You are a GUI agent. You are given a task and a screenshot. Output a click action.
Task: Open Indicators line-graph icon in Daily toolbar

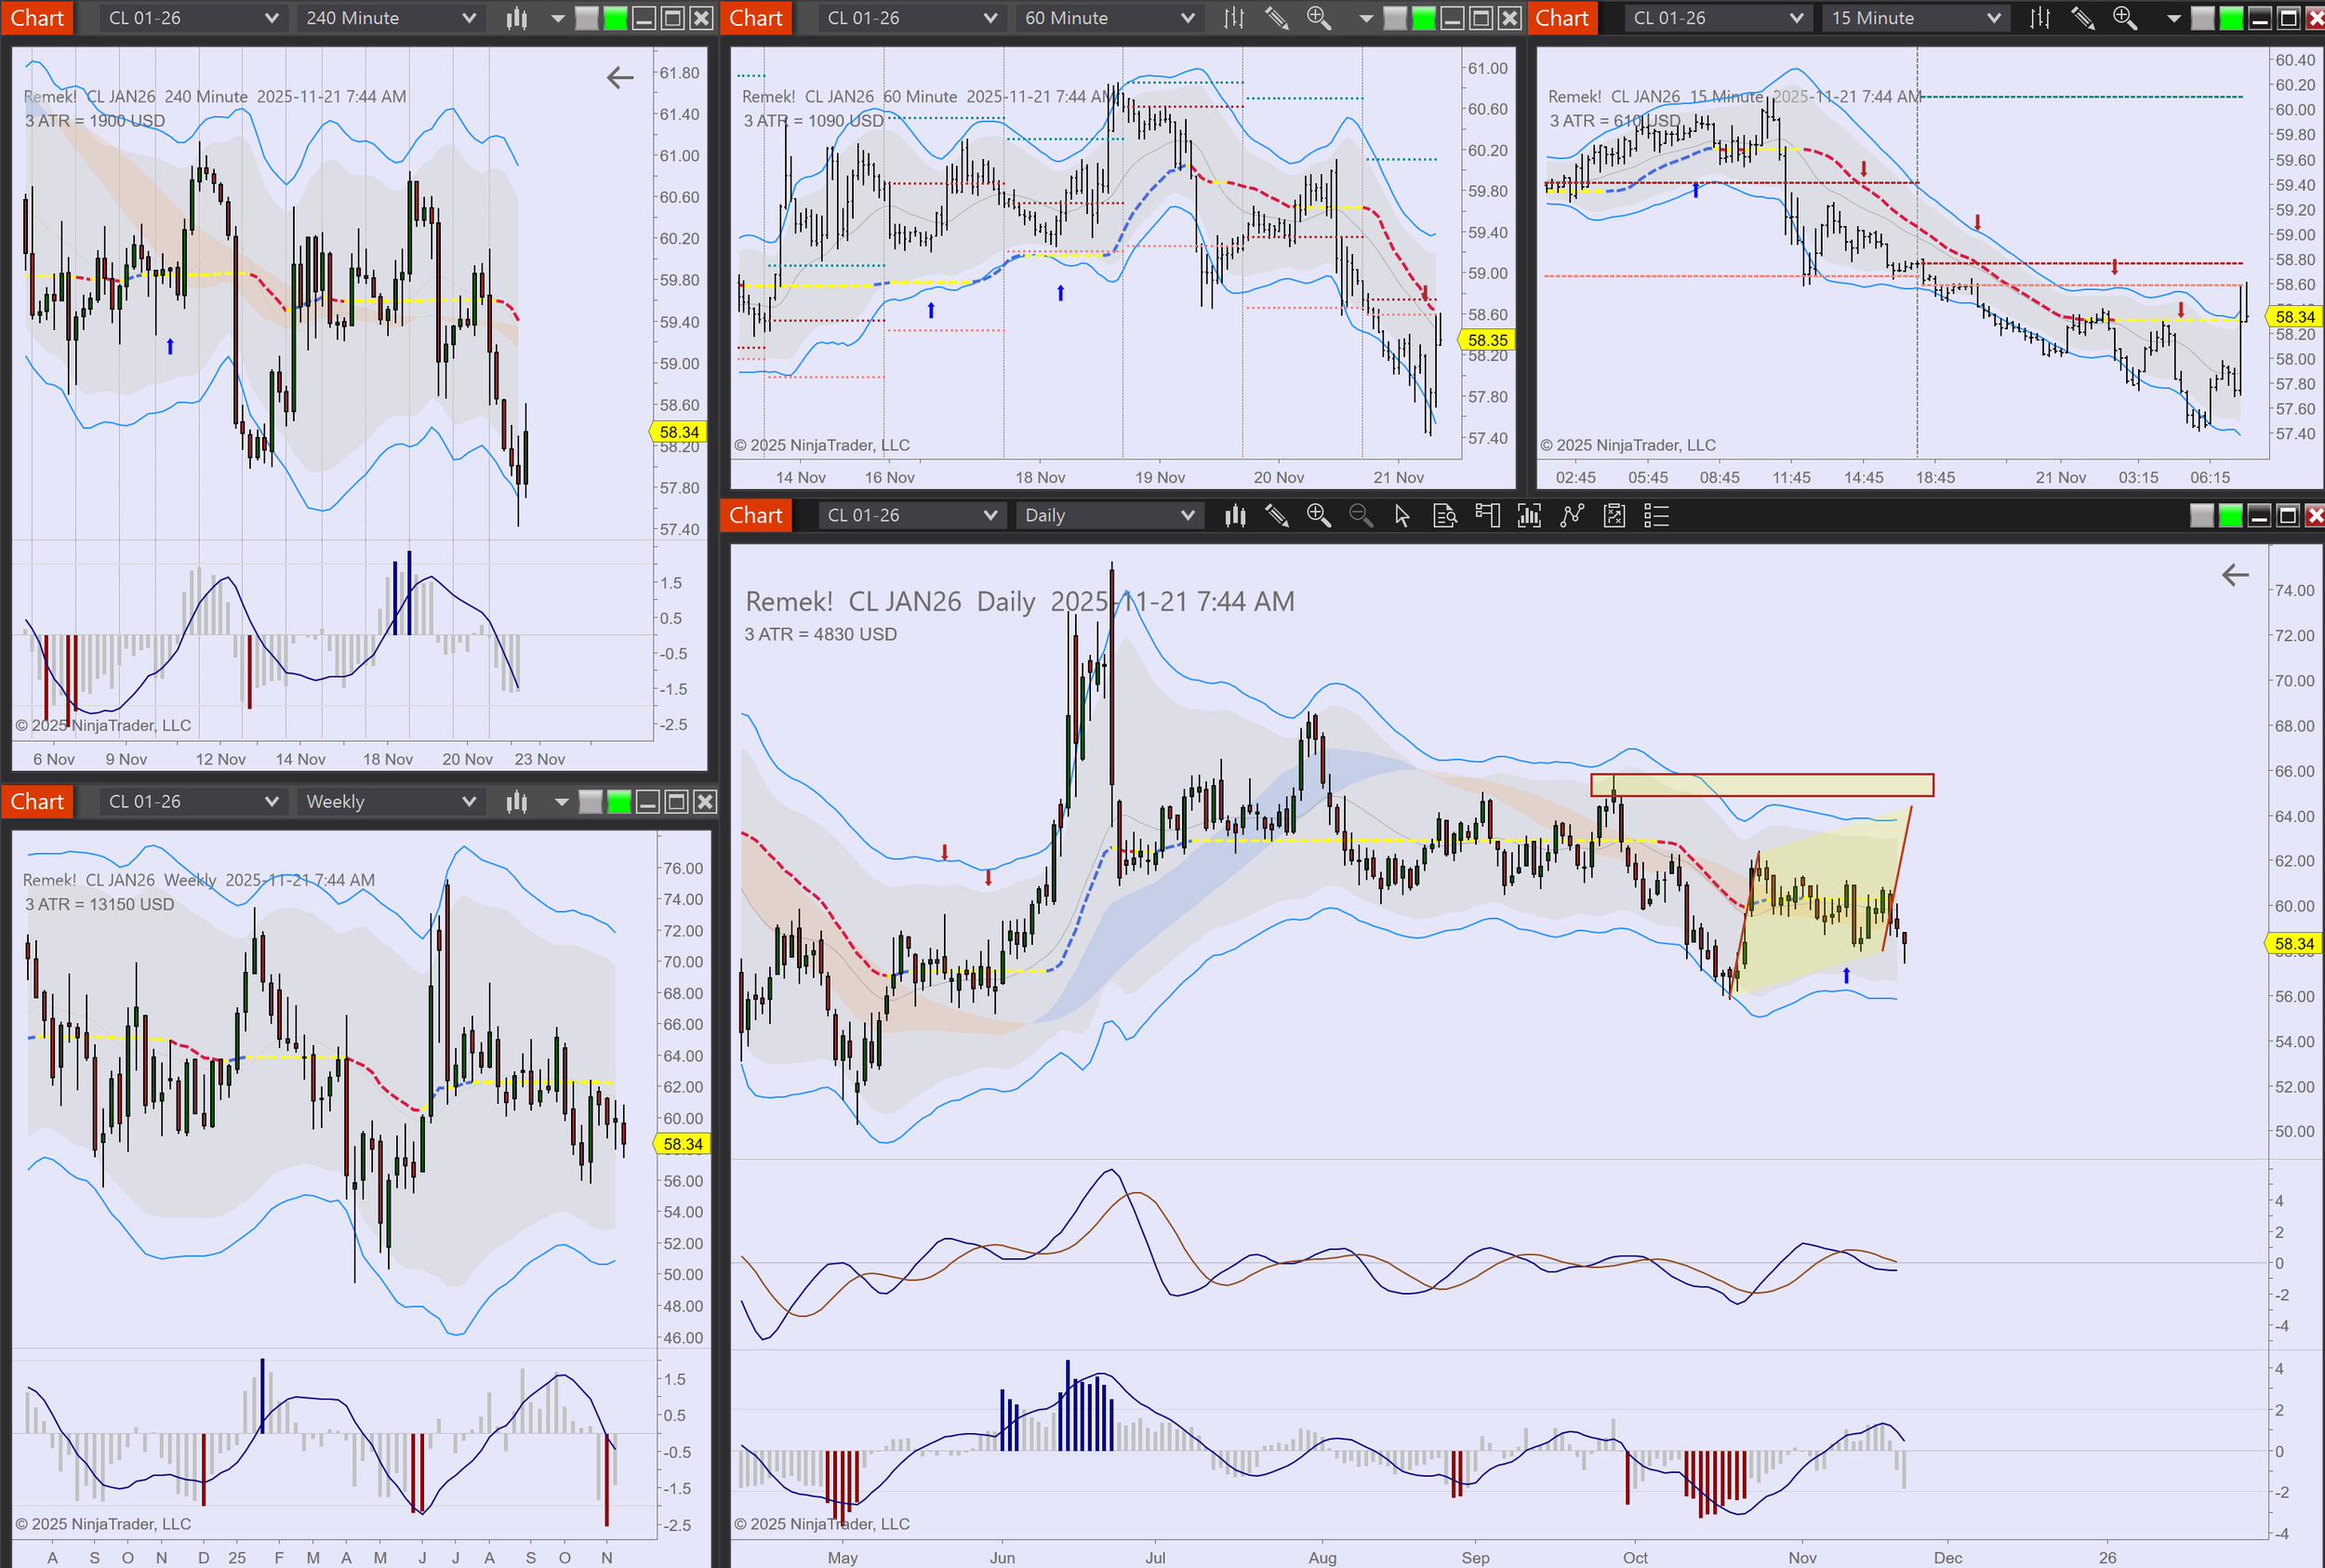(x=1572, y=515)
